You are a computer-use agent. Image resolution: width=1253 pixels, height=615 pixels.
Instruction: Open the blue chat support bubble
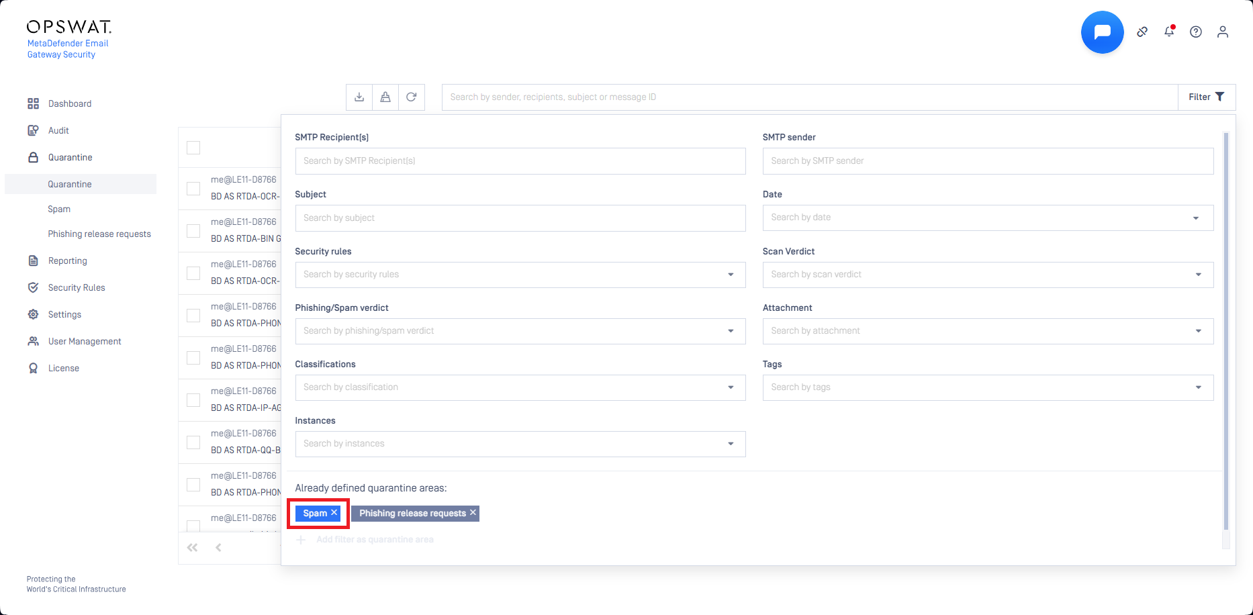(1102, 32)
